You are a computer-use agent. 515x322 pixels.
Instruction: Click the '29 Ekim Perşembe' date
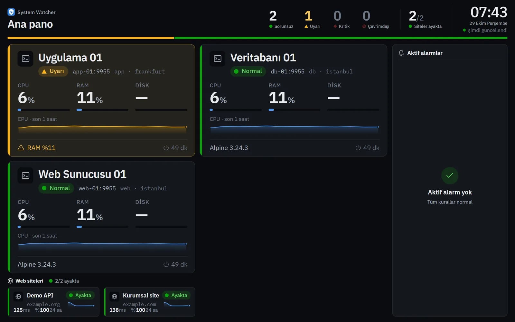click(488, 23)
